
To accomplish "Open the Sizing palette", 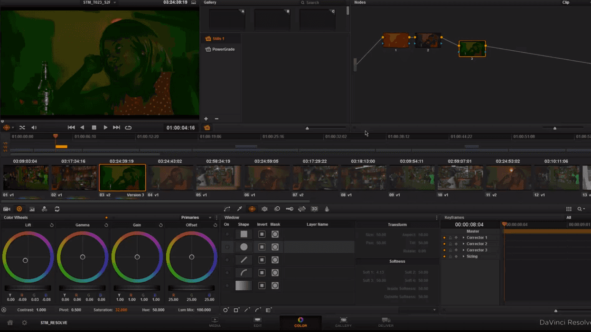I will pyautogui.click(x=302, y=209).
